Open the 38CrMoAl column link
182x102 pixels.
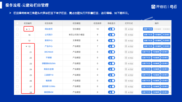click(x=49, y=52)
